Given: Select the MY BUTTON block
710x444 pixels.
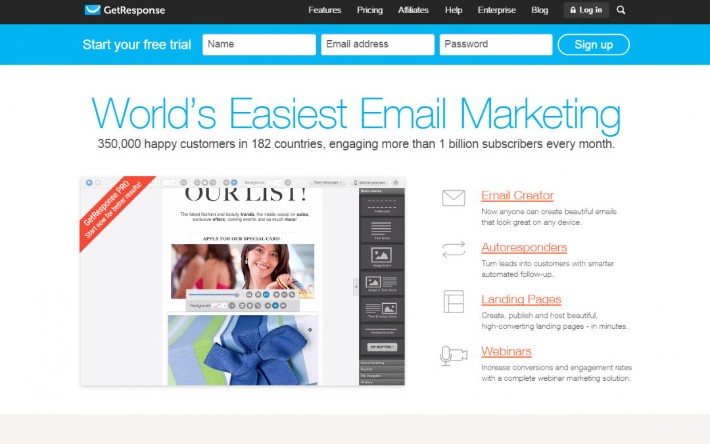Looking at the screenshot, I should 382,347.
